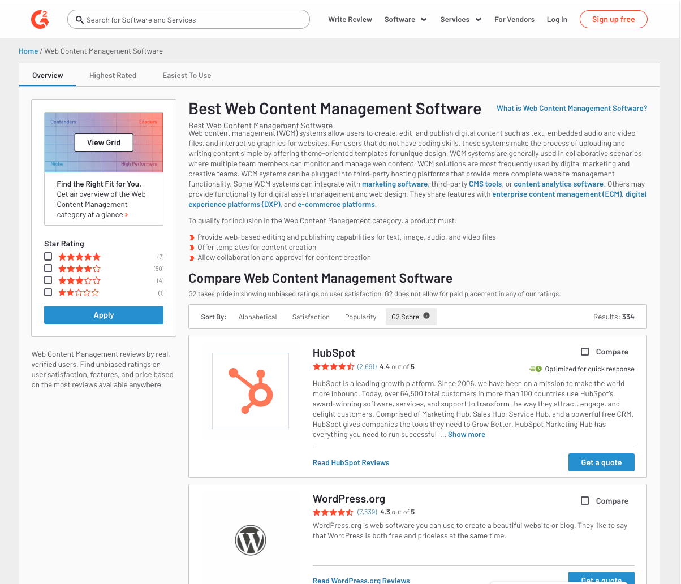Viewport: 681px width, 584px height.
Task: Select the Easiest To Use tab
Action: [x=187, y=75]
